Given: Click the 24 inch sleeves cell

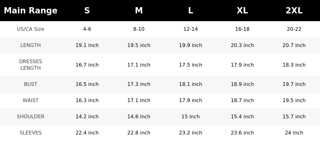Looking at the screenshot, I should [x=294, y=133].
